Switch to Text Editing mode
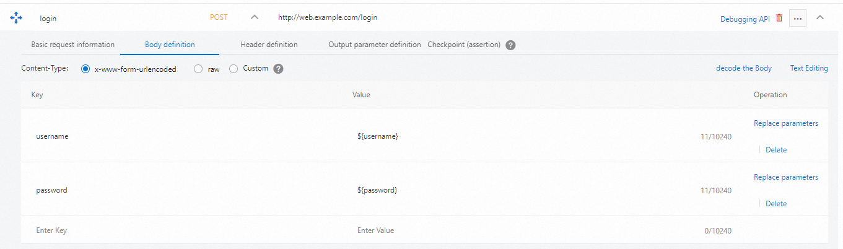This screenshot has height=249, width=843. coord(809,68)
